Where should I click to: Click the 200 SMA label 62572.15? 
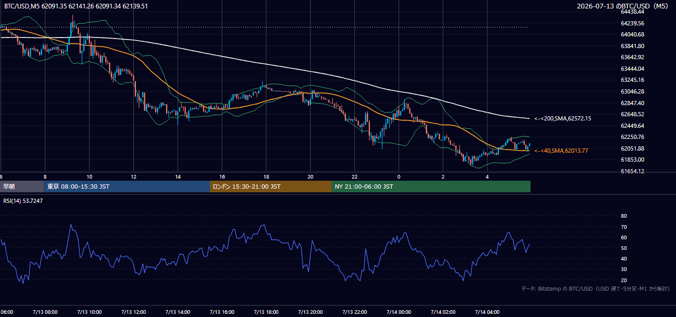[563, 118]
